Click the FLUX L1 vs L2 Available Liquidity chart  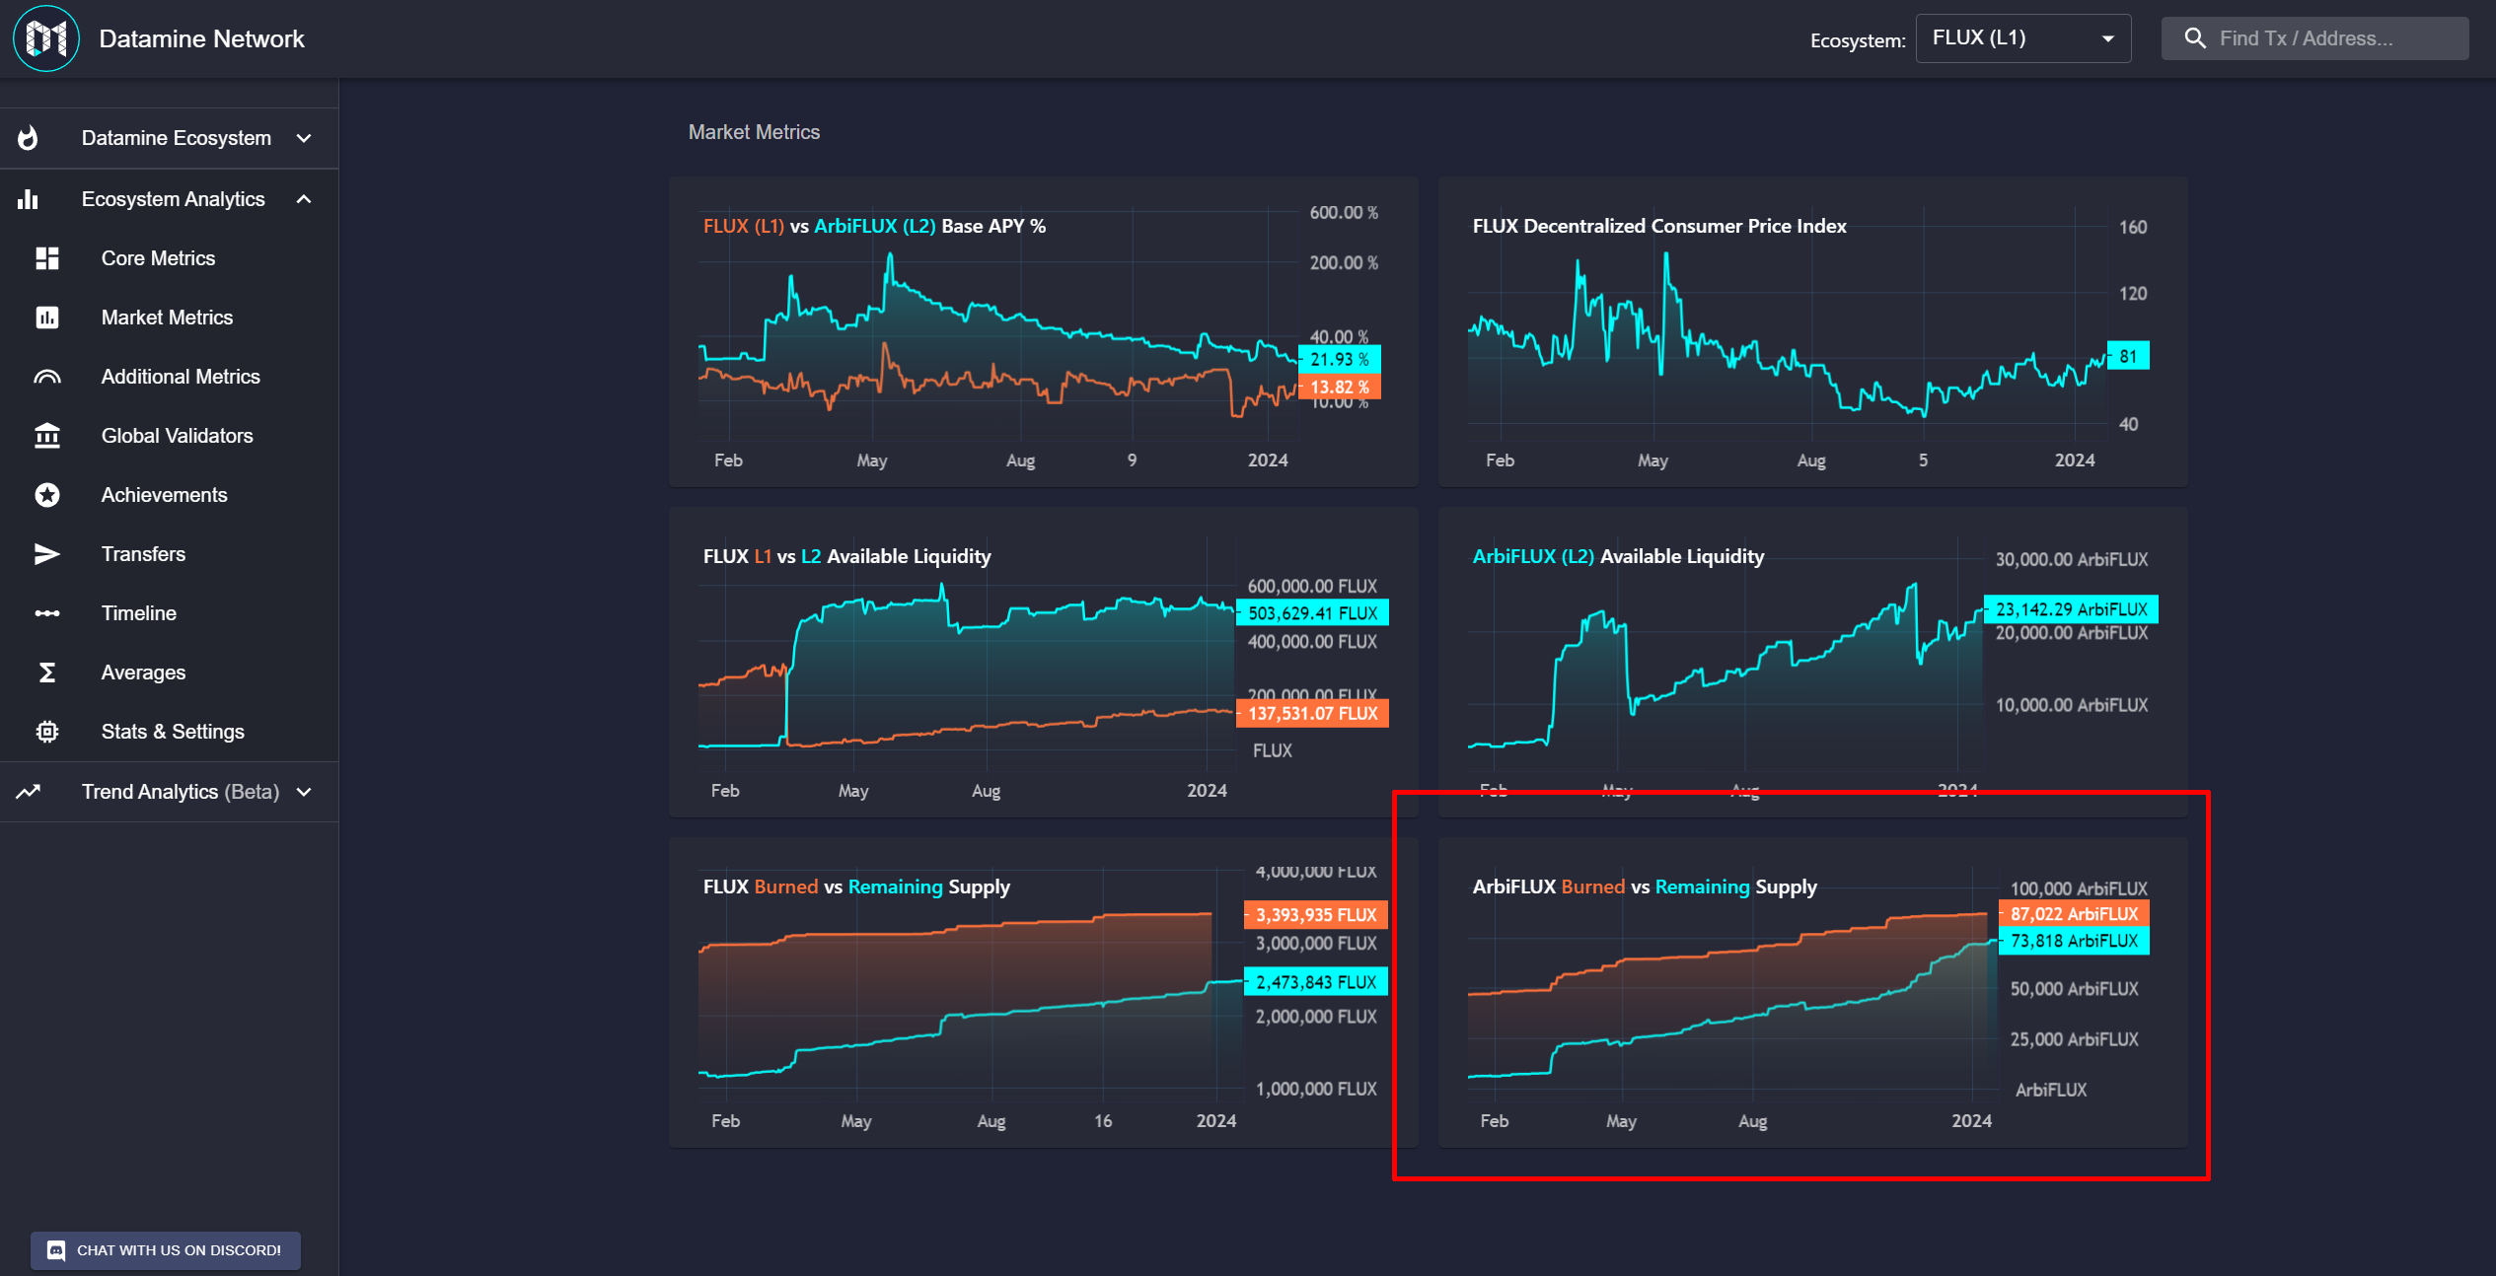tap(1043, 662)
